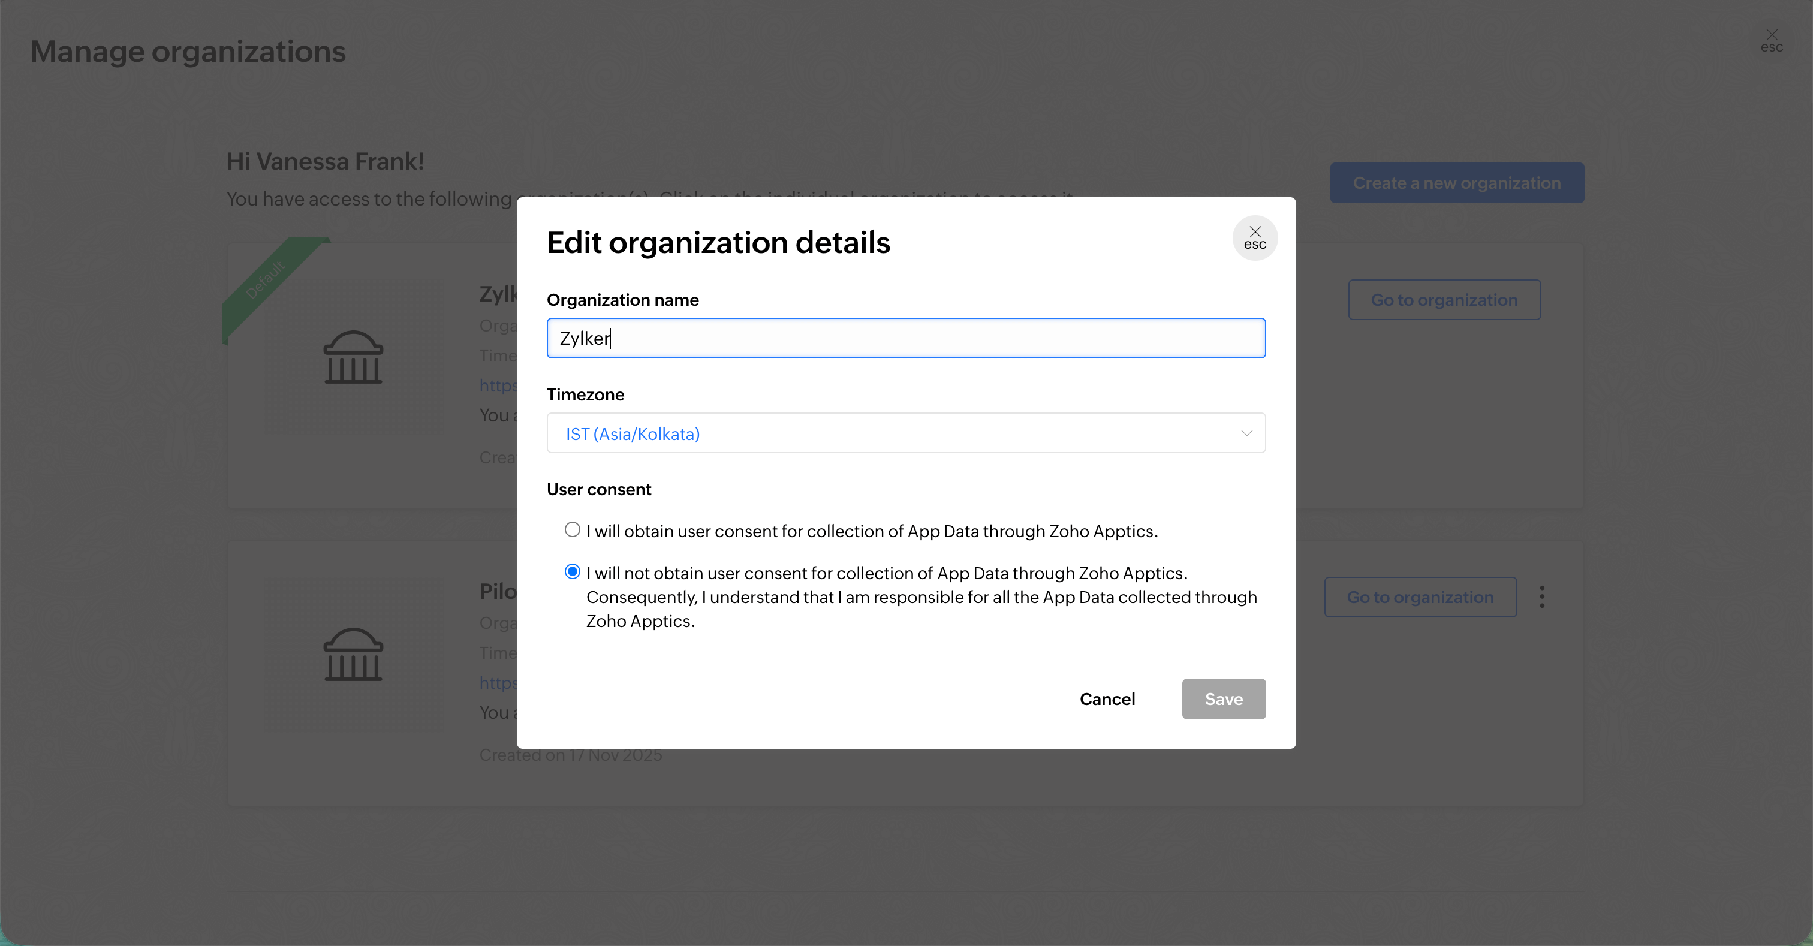
Task: Select 'I will not obtain user consent' radio
Action: [572, 571]
